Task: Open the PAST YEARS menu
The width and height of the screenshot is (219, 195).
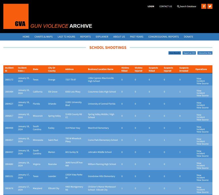Action: (137, 37)
